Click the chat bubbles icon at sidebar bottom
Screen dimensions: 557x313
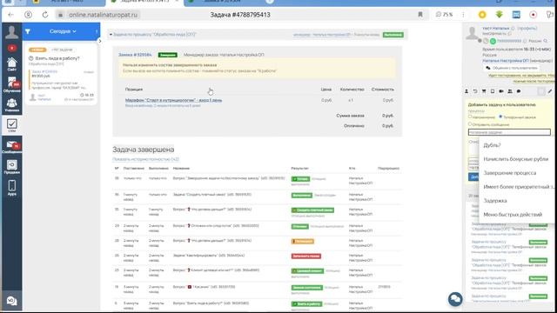click(11, 301)
